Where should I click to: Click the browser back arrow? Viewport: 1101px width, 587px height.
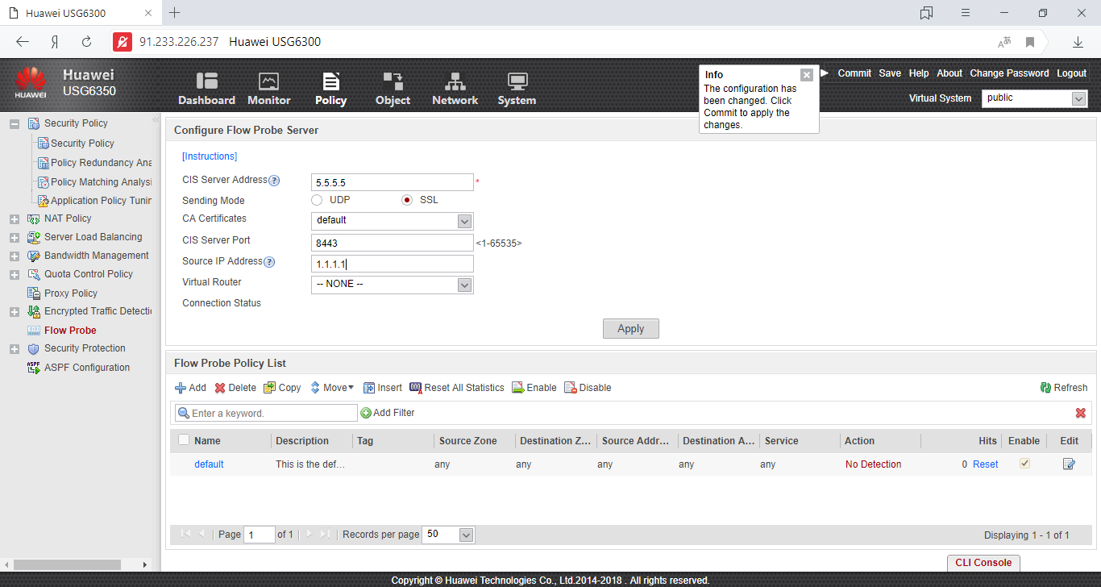(x=23, y=42)
